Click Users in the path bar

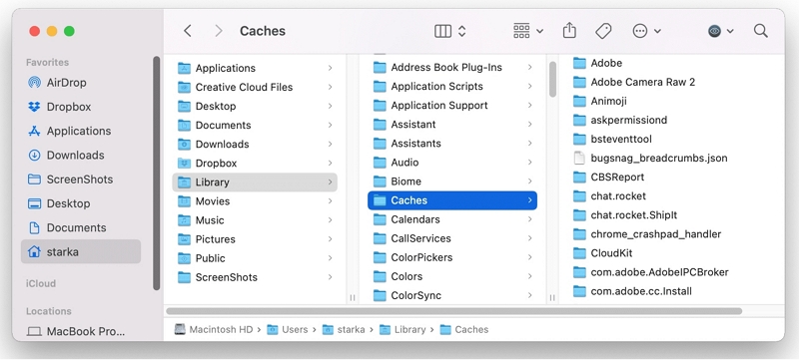[x=288, y=329]
